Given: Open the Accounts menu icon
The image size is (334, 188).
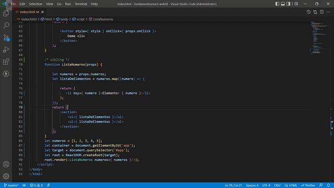Looking at the screenshot, I should 6,164.
